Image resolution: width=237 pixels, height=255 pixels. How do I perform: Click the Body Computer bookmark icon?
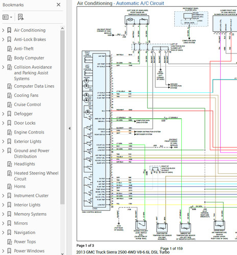coord(10,58)
